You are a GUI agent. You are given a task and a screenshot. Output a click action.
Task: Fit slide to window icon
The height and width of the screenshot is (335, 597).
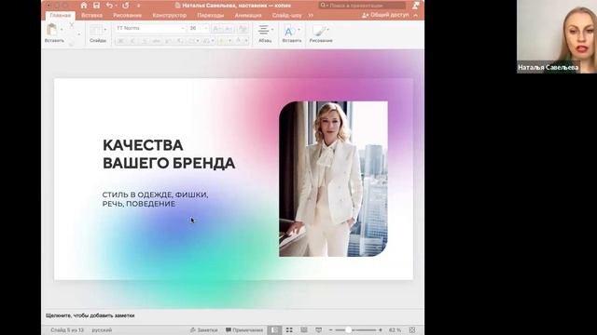point(412,330)
